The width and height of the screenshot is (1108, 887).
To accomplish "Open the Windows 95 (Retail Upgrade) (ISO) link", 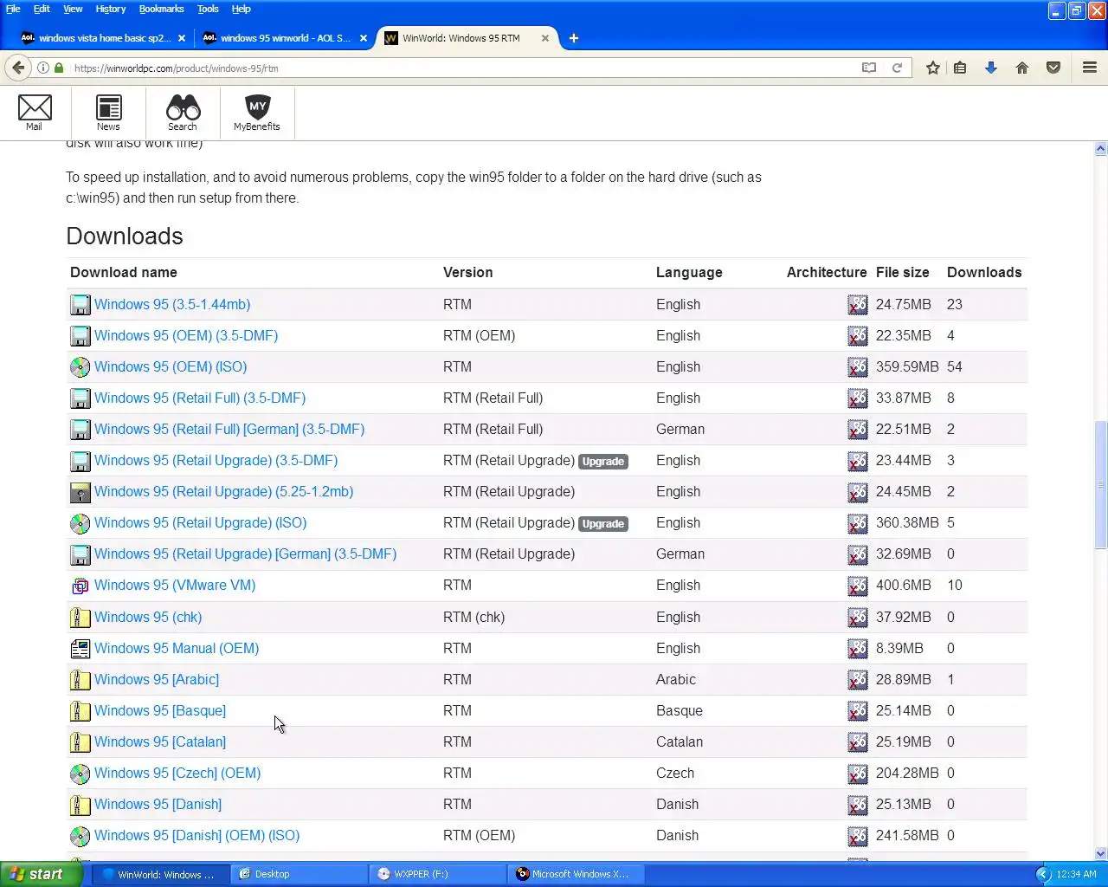I will pyautogui.click(x=201, y=522).
